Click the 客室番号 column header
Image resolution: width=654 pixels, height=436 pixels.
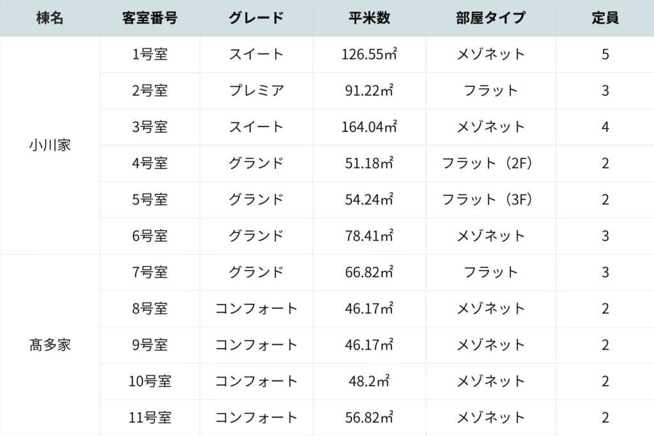(x=149, y=18)
